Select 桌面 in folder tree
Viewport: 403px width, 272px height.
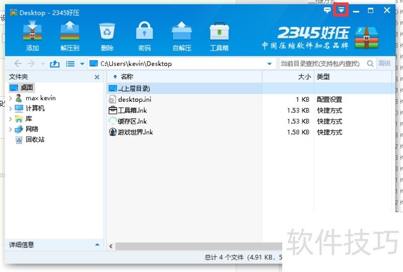(x=22, y=88)
